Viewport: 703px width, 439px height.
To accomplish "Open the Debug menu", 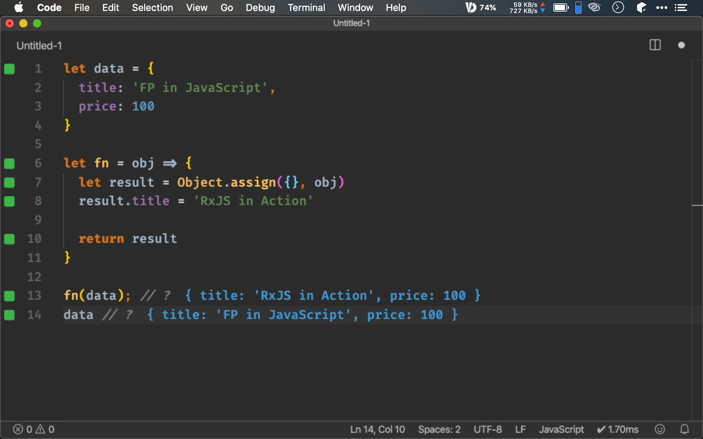I will coord(260,8).
